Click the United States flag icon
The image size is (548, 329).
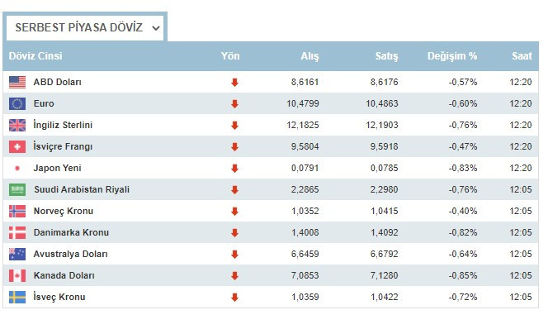tap(17, 83)
